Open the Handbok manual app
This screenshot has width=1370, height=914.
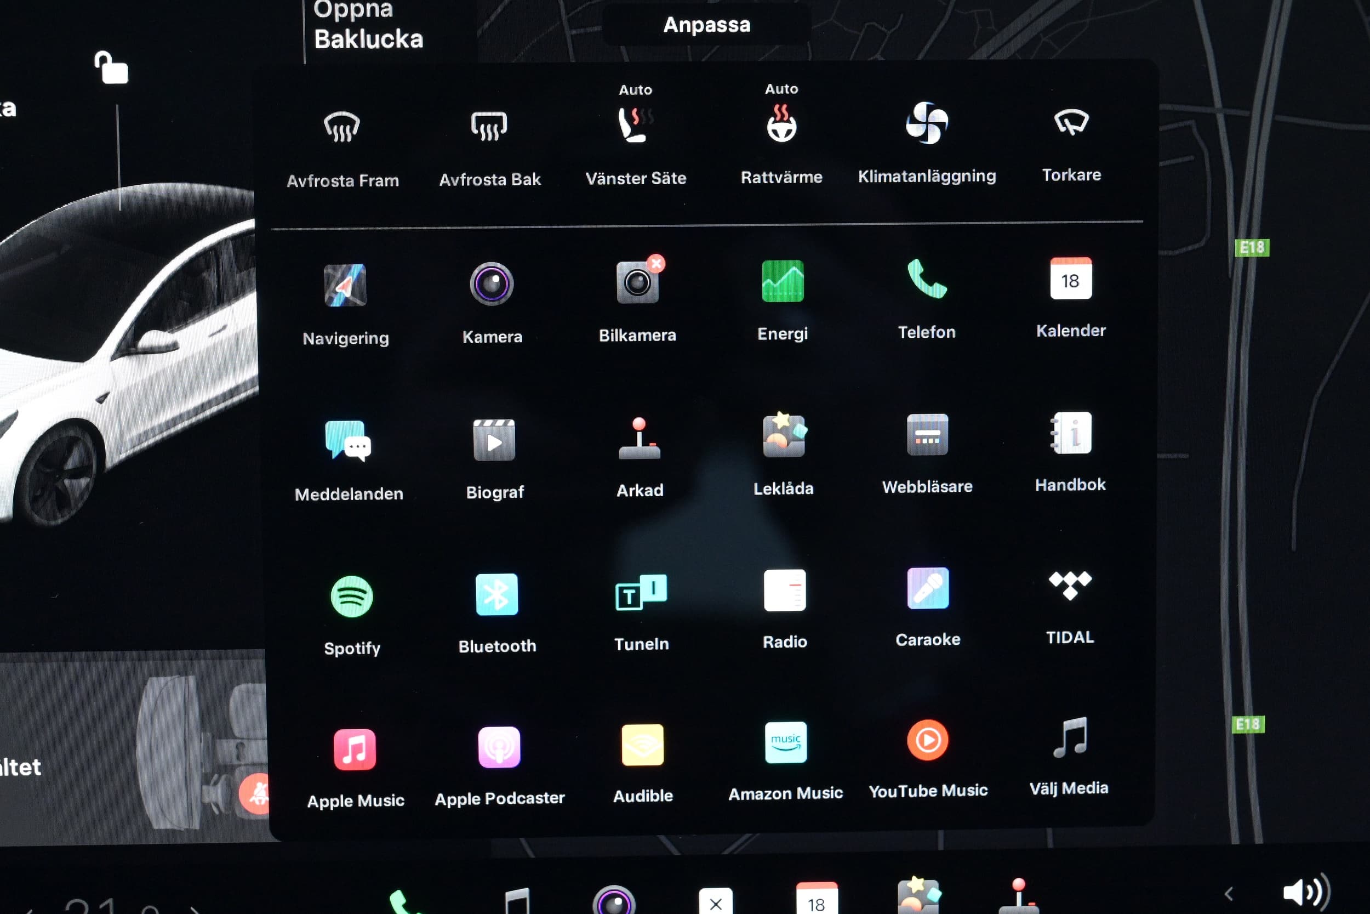coord(1071,434)
